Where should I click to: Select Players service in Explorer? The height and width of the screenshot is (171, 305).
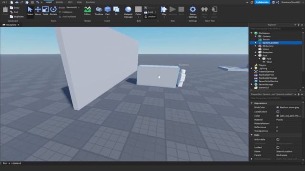262,65
